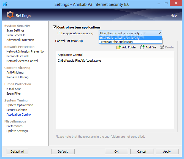
Task: Select Spam Filter settings
Action: pyautogui.click(x=13, y=93)
